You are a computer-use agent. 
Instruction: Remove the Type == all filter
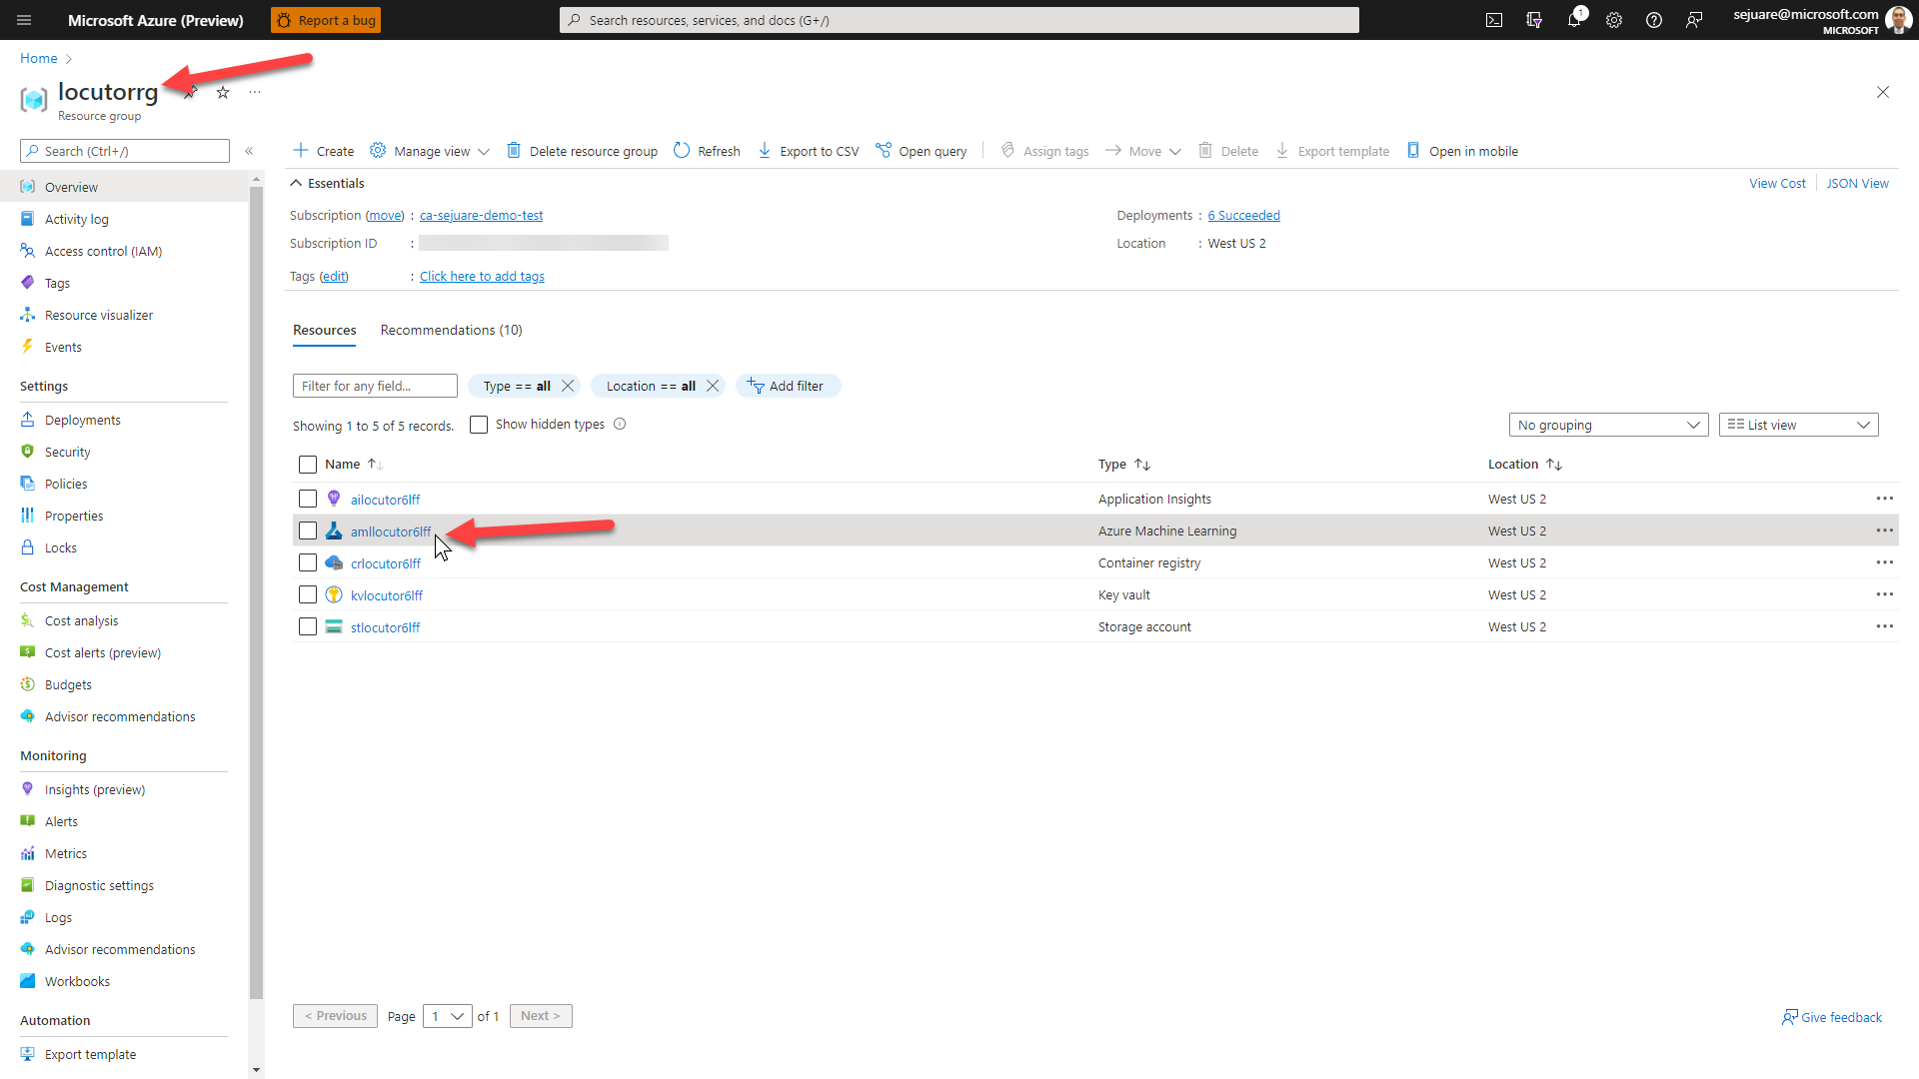(568, 386)
